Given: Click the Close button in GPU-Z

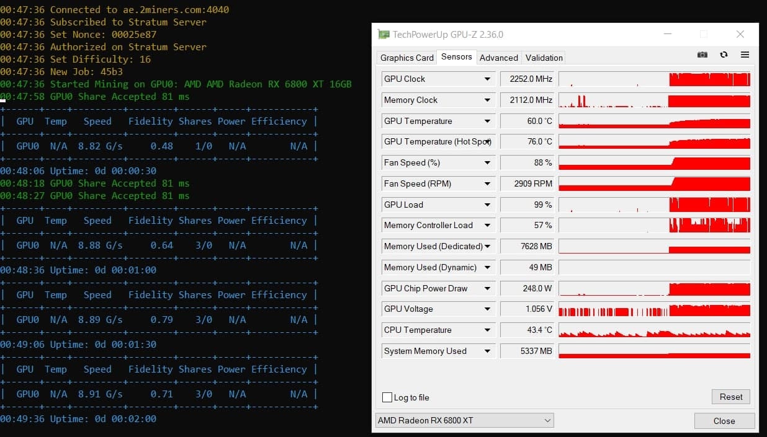Looking at the screenshot, I should 724,421.
